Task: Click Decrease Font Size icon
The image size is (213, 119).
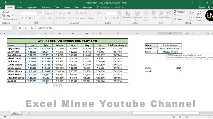Action: (52, 13)
